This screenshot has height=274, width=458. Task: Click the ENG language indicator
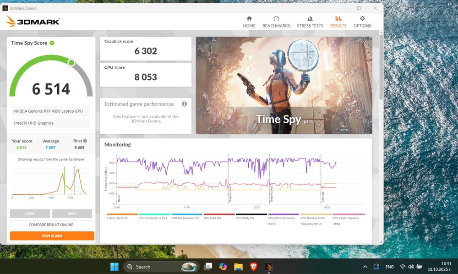click(389, 267)
